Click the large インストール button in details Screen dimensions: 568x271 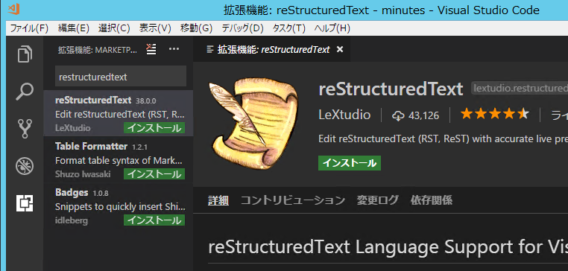pos(350,163)
